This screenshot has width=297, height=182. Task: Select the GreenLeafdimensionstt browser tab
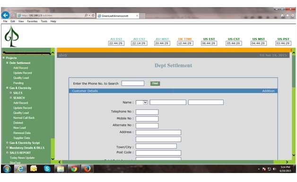point(118,16)
